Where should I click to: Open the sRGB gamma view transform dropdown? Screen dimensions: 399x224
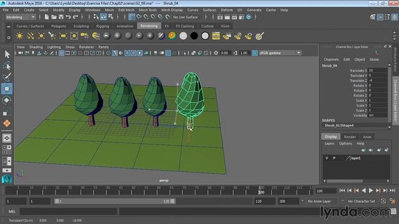[280, 53]
